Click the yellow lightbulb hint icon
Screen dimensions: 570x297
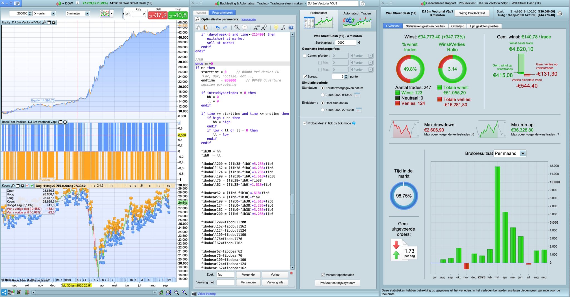[276, 28]
